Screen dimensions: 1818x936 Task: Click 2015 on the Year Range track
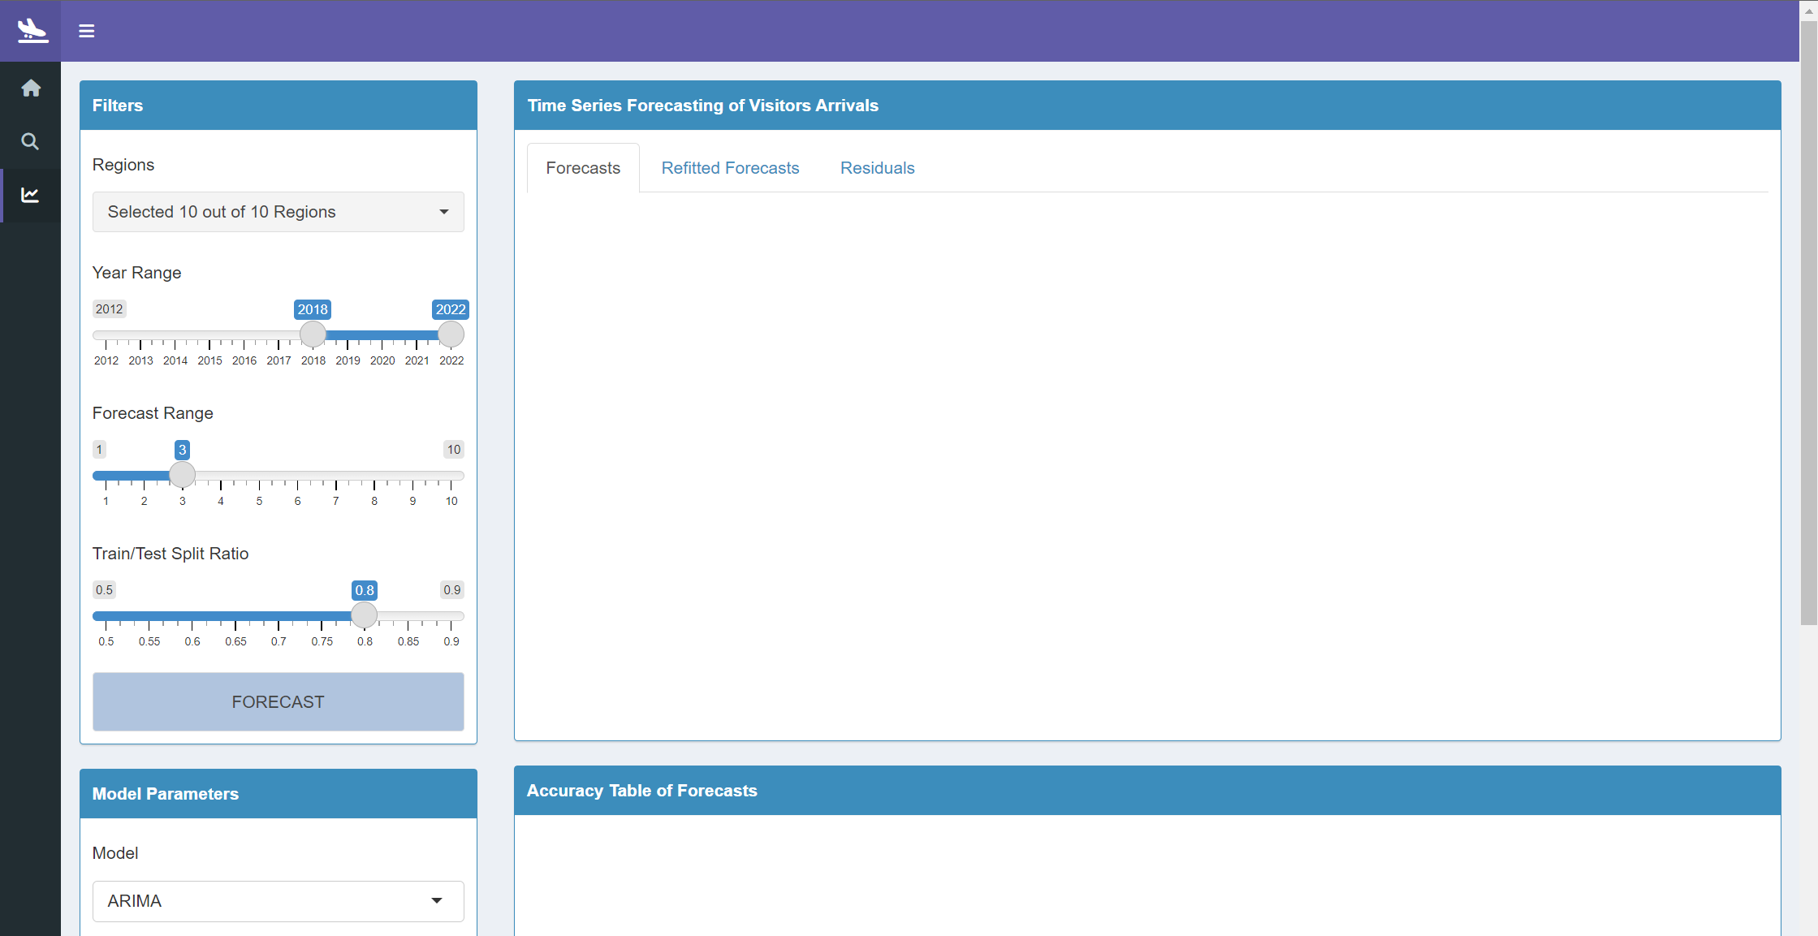coord(209,335)
